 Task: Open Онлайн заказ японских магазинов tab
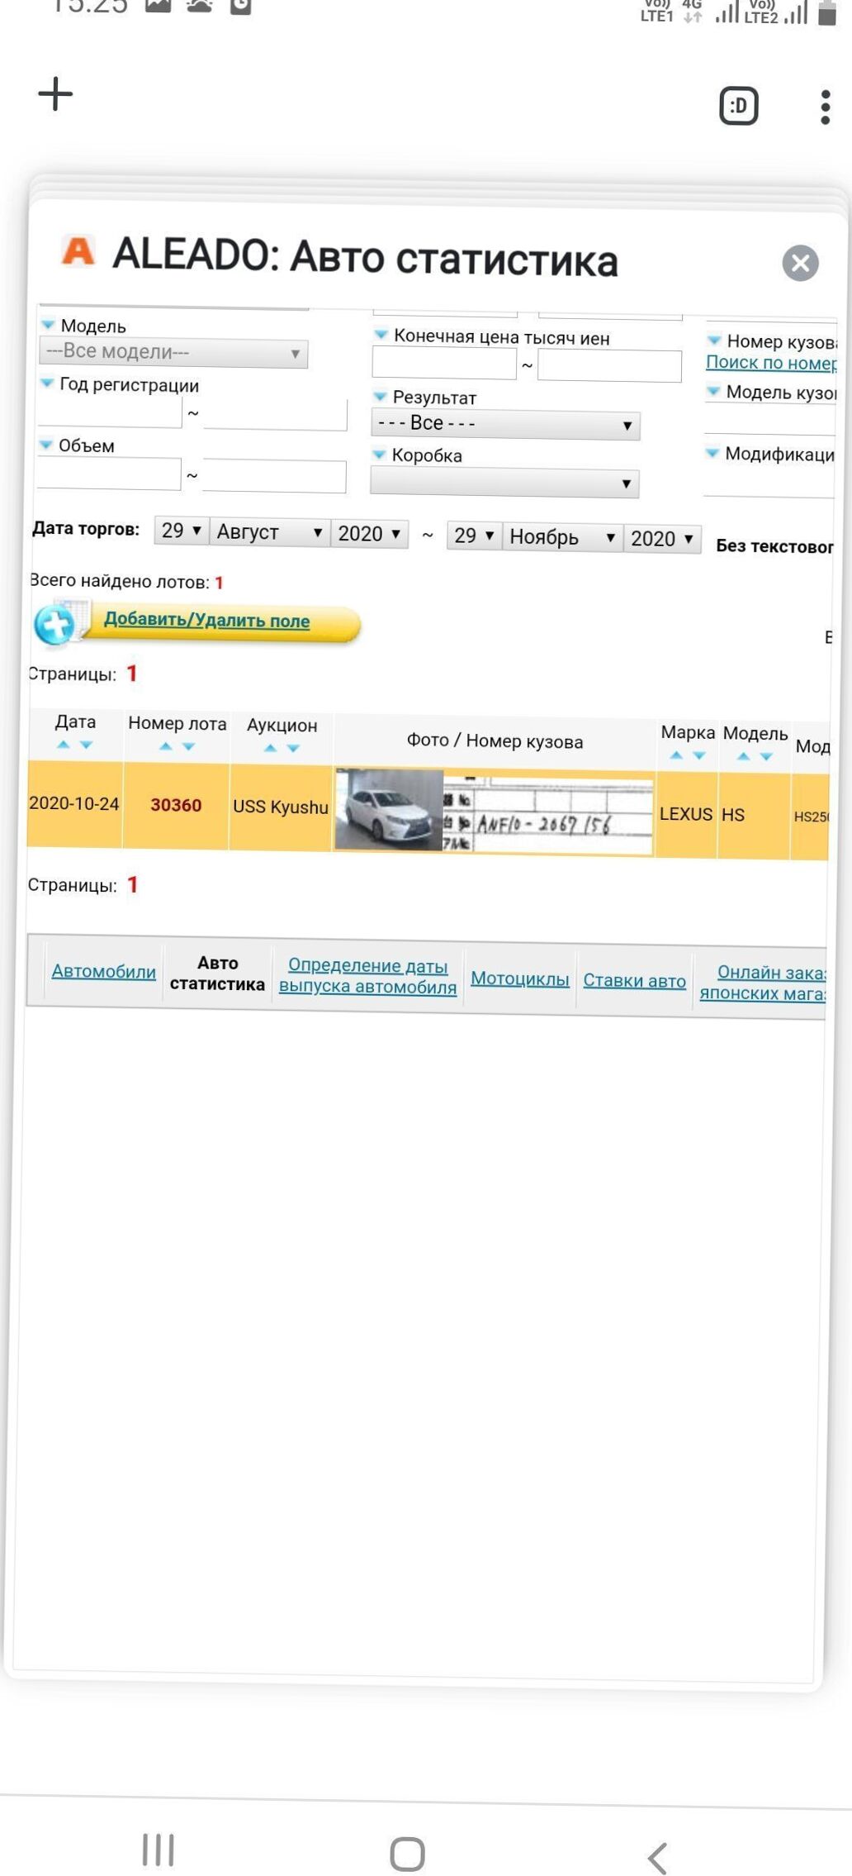click(x=762, y=983)
